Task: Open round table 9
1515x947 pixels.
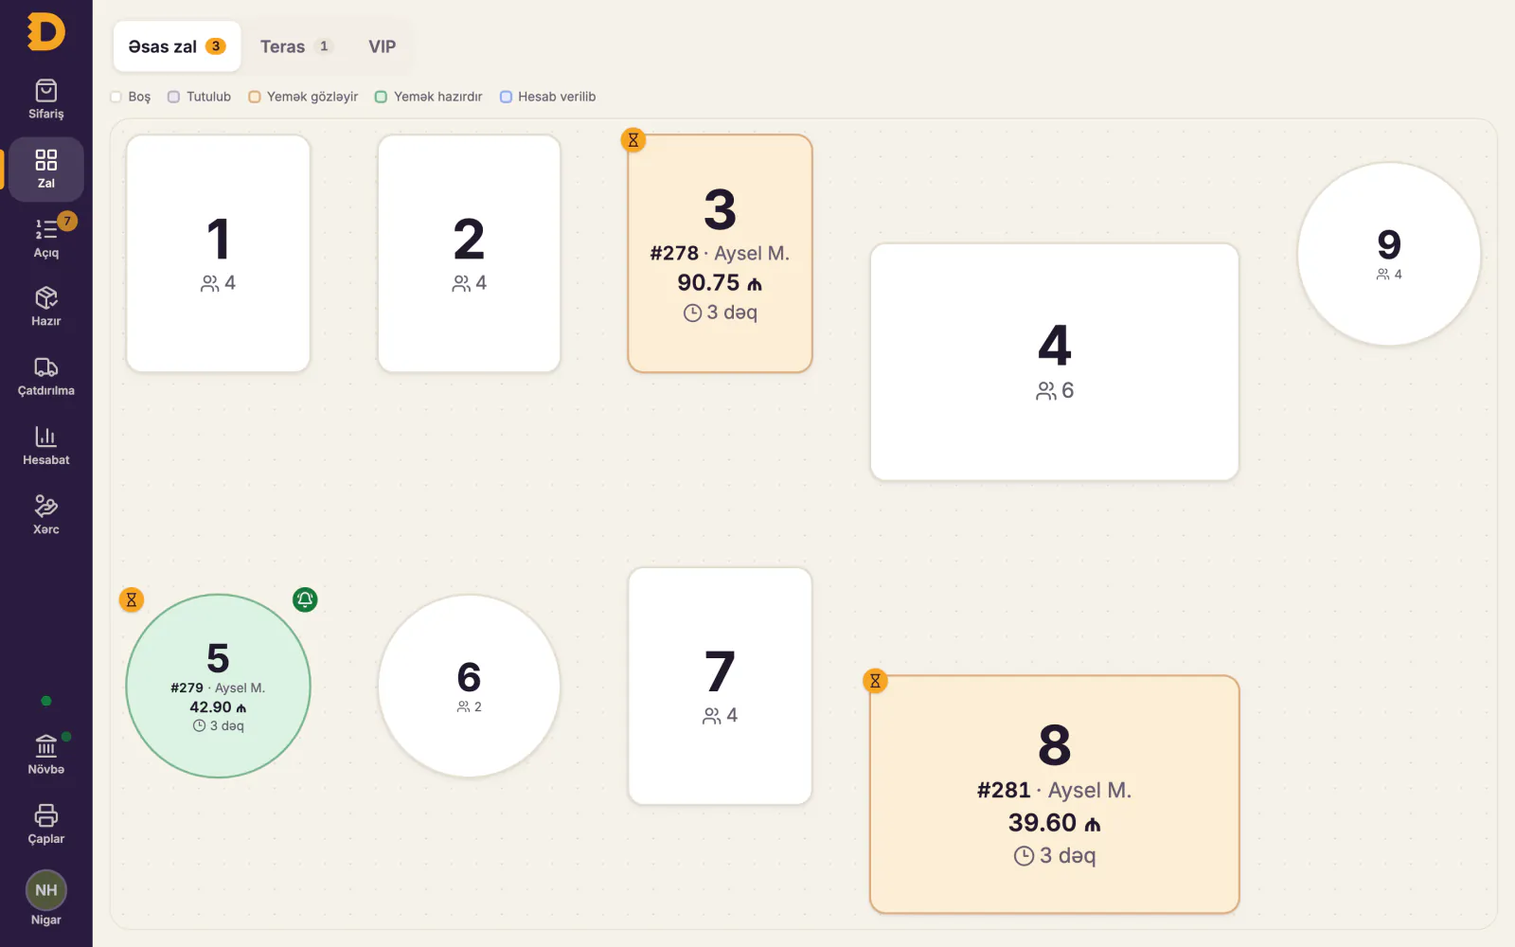Action: 1389,254
